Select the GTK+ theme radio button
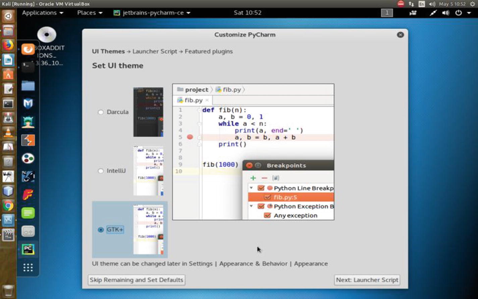Image resolution: width=478 pixels, height=299 pixels. [x=101, y=230]
